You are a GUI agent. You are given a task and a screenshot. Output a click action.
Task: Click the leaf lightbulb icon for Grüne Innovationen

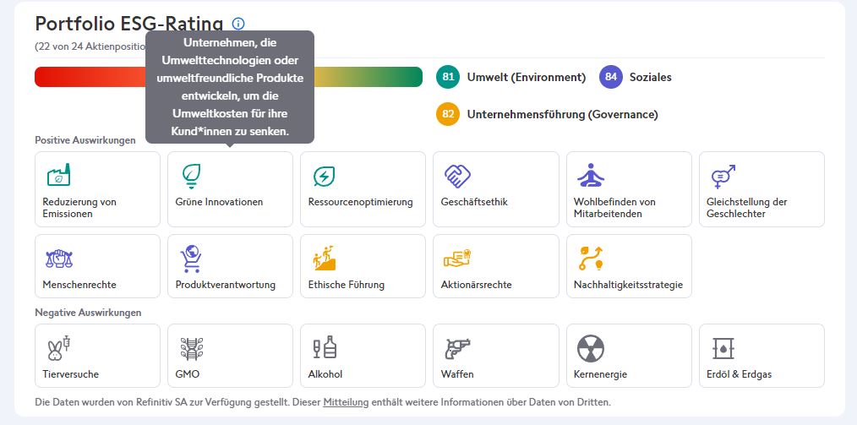click(x=191, y=176)
